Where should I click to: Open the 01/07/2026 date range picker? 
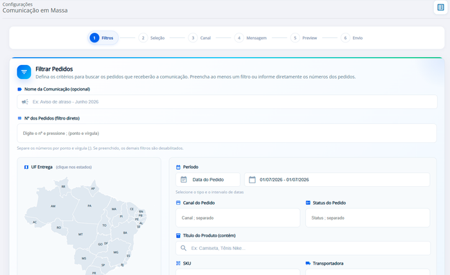coord(337,180)
